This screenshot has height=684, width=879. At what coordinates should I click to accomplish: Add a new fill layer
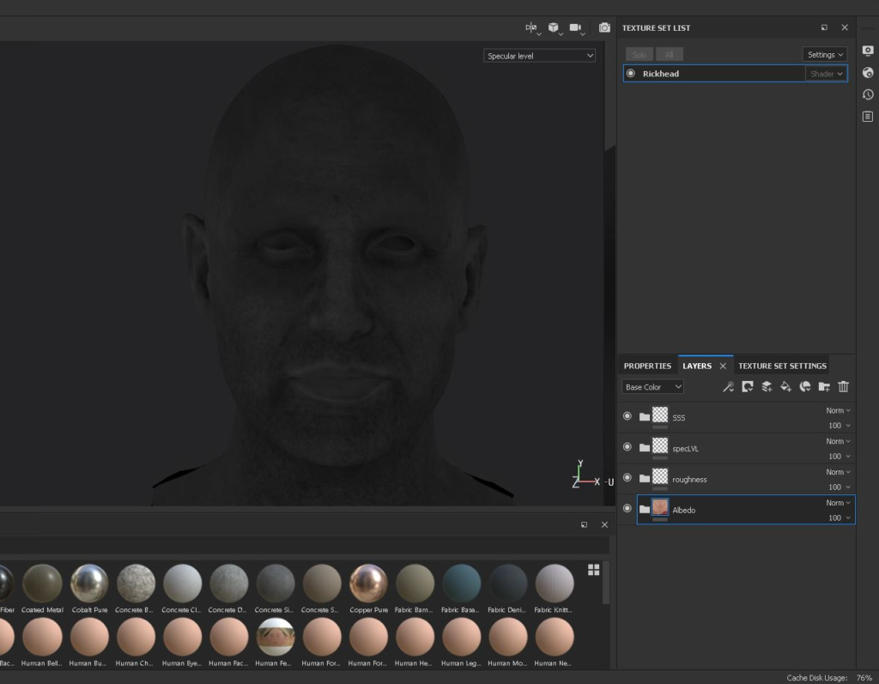(x=785, y=387)
